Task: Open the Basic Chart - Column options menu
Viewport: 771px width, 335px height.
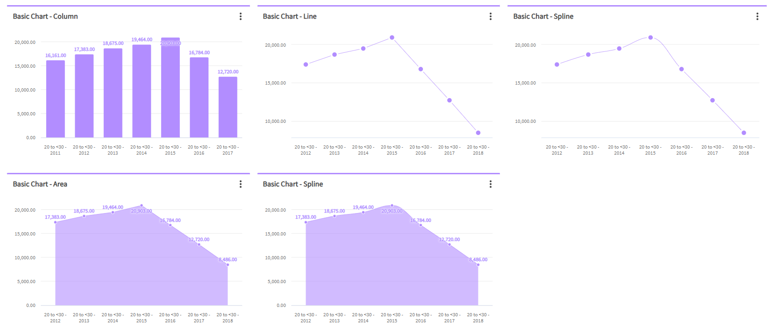Action: 241,16
